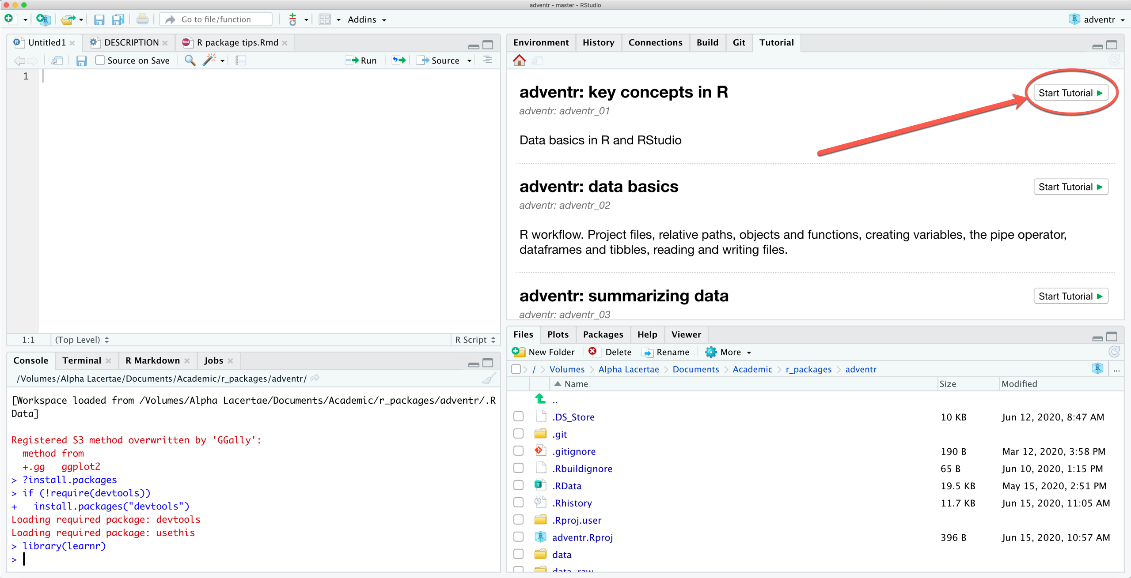The image size is (1131, 578).
Task: Click the compile report notebook icon
Action: point(241,60)
